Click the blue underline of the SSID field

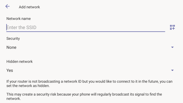(86, 31)
